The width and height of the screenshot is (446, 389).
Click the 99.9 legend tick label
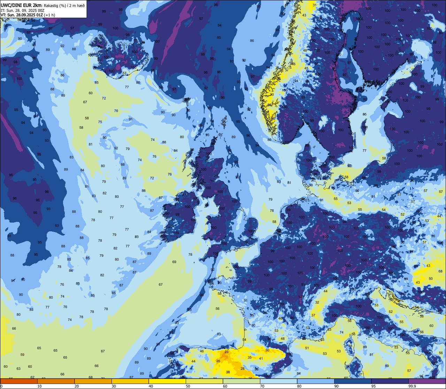[x=413, y=386]
